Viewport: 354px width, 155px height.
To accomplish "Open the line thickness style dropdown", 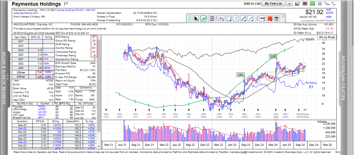I will click(262, 18).
